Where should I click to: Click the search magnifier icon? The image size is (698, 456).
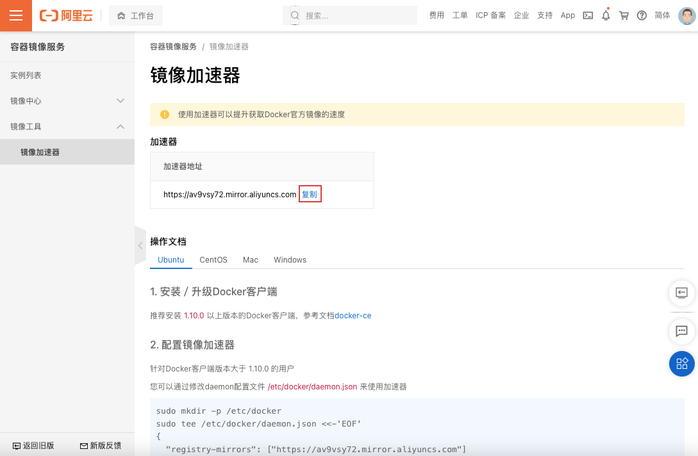coord(295,15)
